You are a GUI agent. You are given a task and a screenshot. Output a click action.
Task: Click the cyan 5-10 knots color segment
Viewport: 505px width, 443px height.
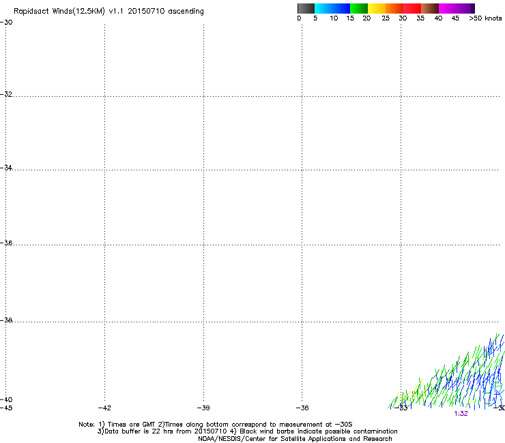pyautogui.click(x=323, y=8)
